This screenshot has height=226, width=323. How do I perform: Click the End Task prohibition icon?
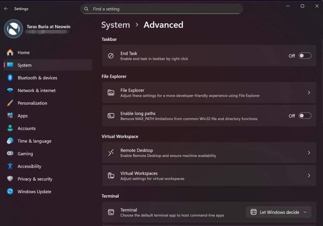pos(111,56)
